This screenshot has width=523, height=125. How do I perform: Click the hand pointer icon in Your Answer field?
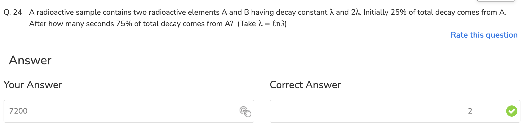click(x=245, y=112)
